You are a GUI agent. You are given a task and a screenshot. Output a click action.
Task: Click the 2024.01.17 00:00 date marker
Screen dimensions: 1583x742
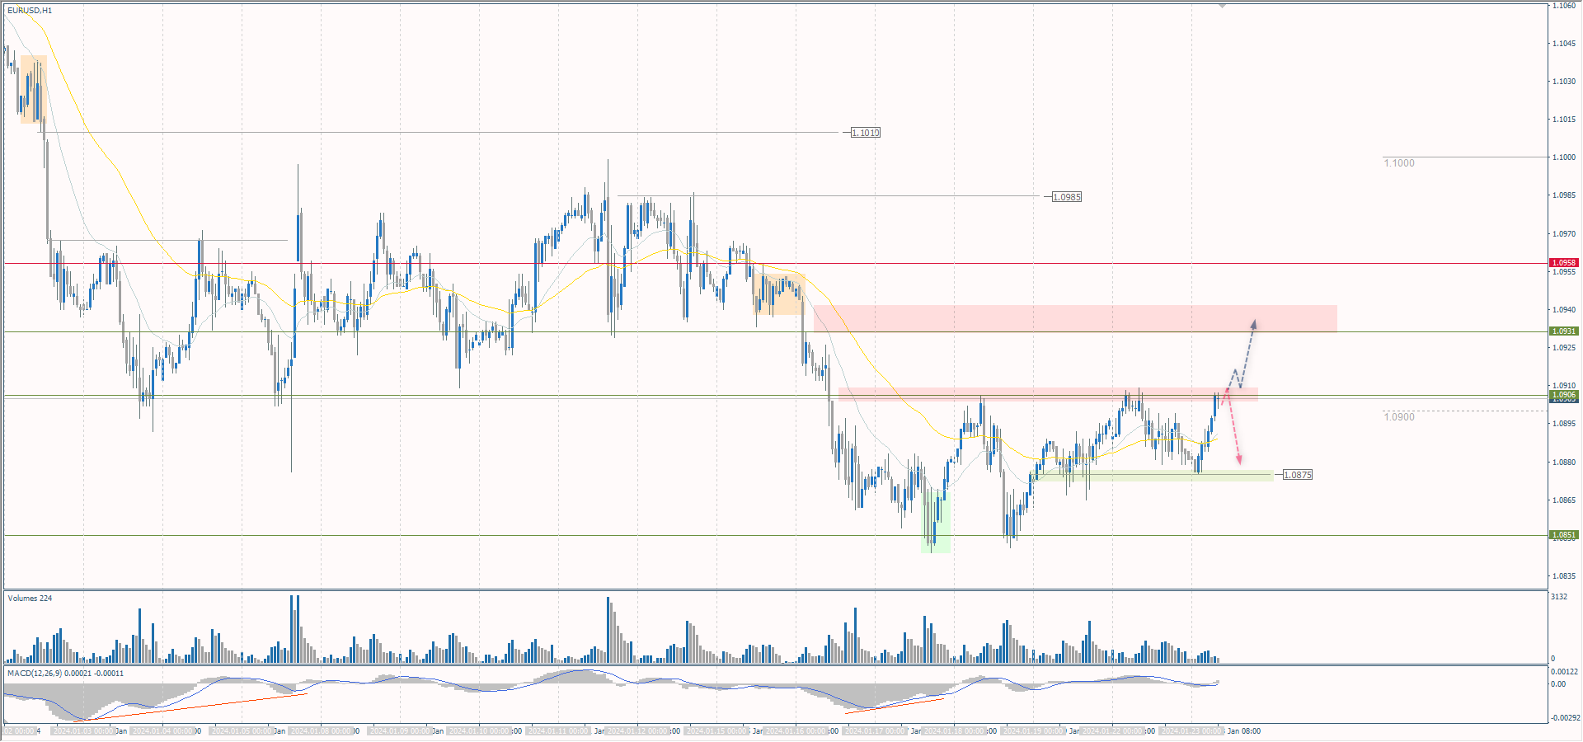(875, 731)
